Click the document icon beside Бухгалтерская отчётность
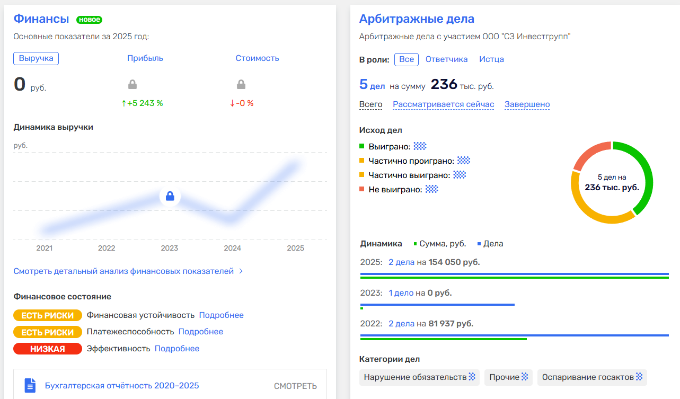Viewport: 680px width, 399px height. click(30, 385)
